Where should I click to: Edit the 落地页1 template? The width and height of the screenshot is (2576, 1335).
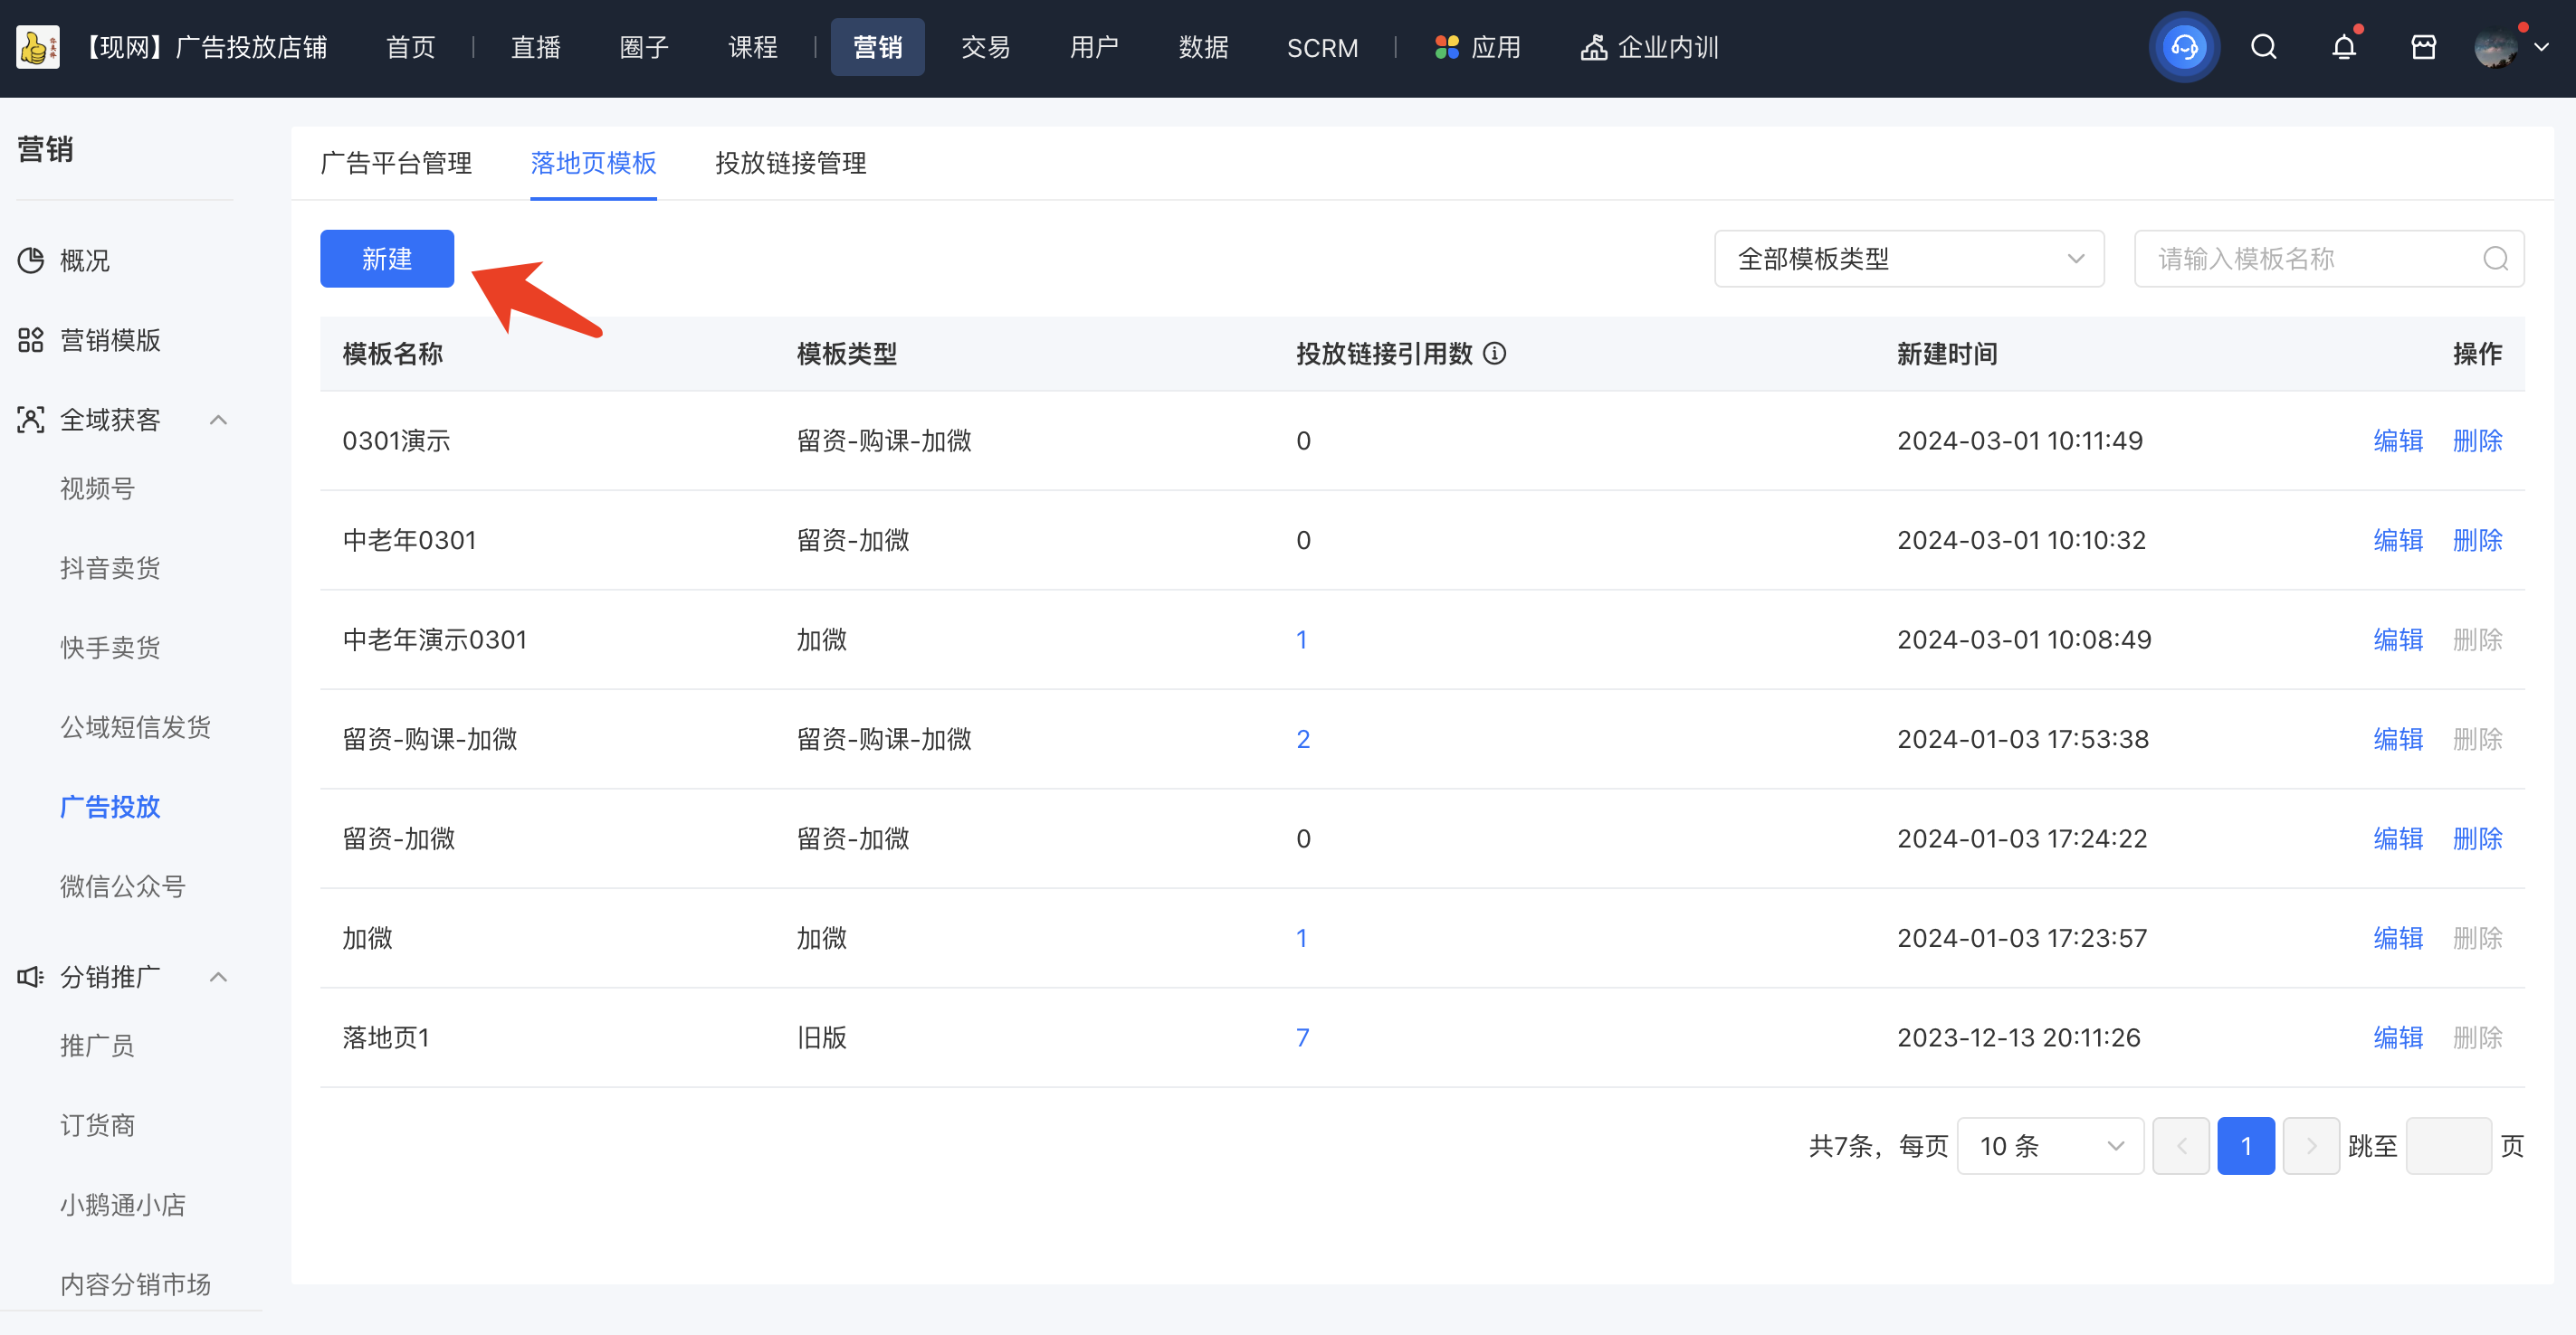click(2398, 1037)
